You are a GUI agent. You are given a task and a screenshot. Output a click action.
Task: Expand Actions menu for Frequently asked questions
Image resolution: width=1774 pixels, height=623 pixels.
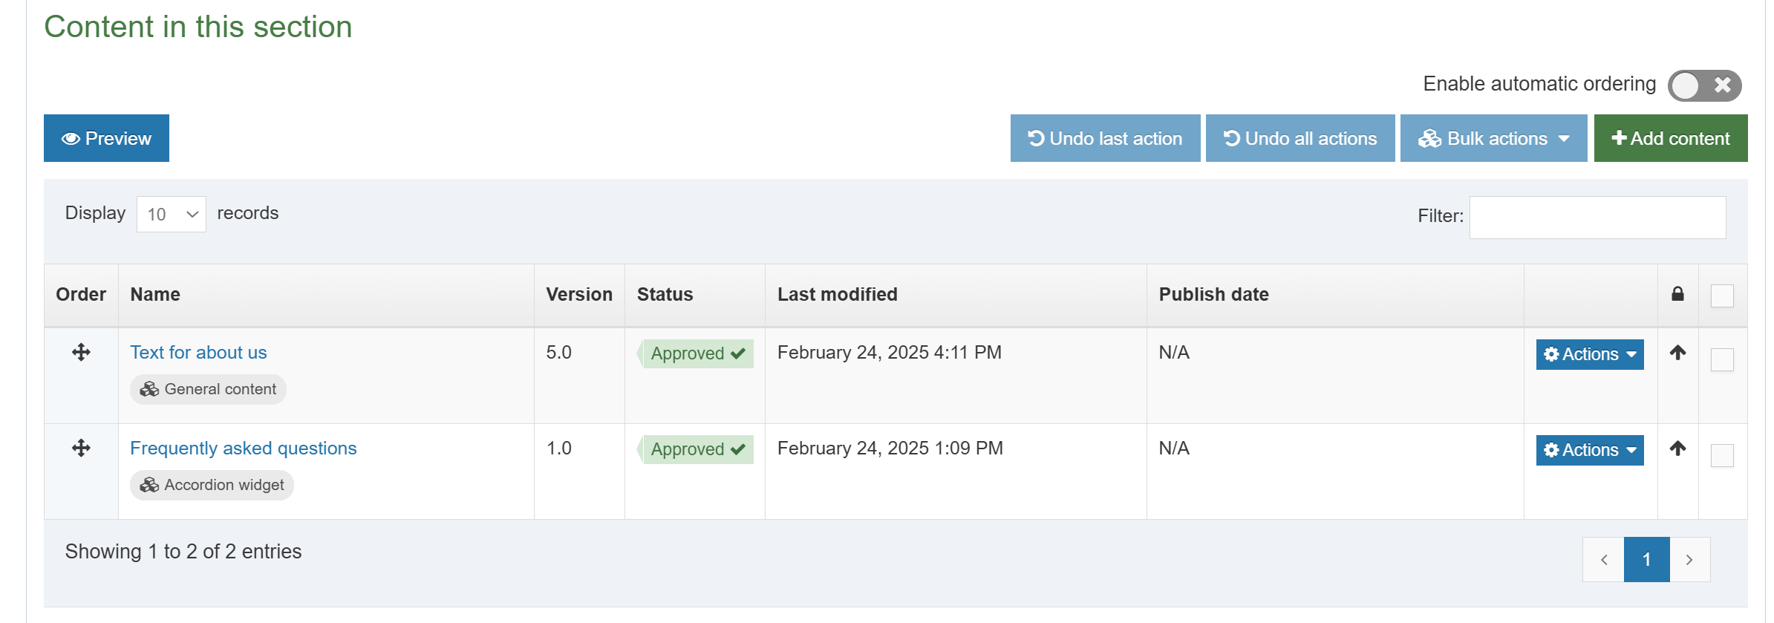point(1589,450)
